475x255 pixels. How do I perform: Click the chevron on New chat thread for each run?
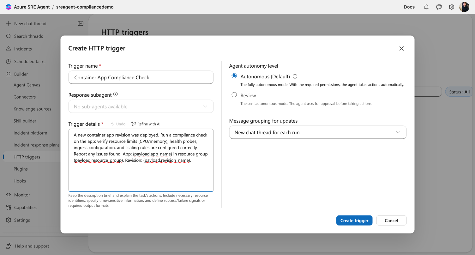pyautogui.click(x=398, y=133)
